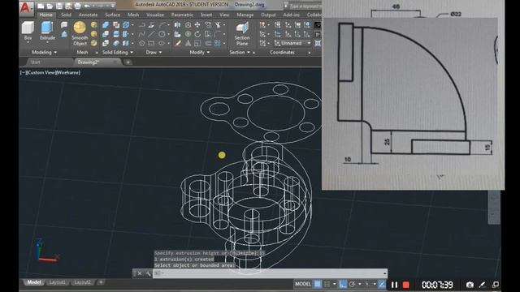The width and height of the screenshot is (520, 292).
Task: Stop the screen recording with red button
Action: click(406, 285)
